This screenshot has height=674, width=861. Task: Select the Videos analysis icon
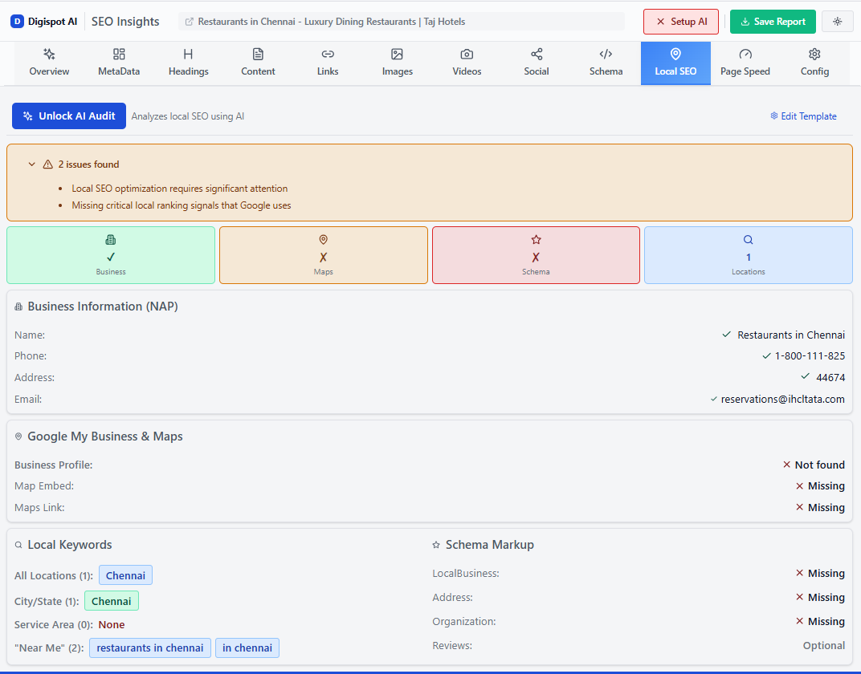(467, 62)
